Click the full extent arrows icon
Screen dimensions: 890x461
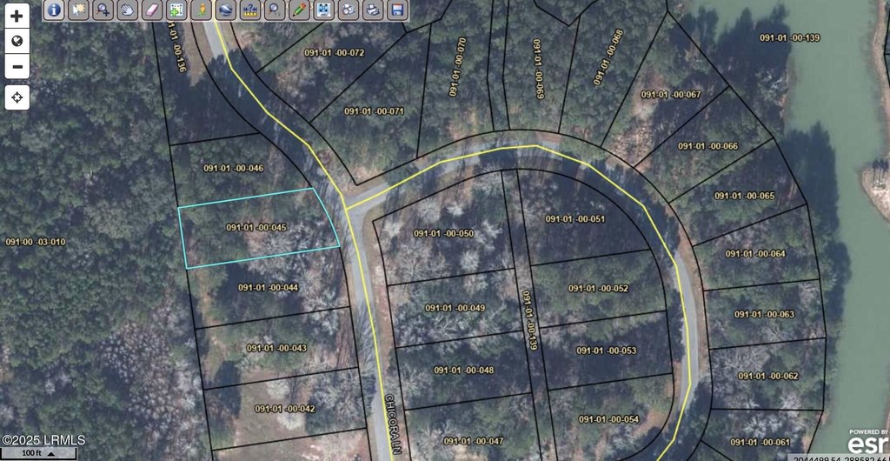(x=322, y=10)
